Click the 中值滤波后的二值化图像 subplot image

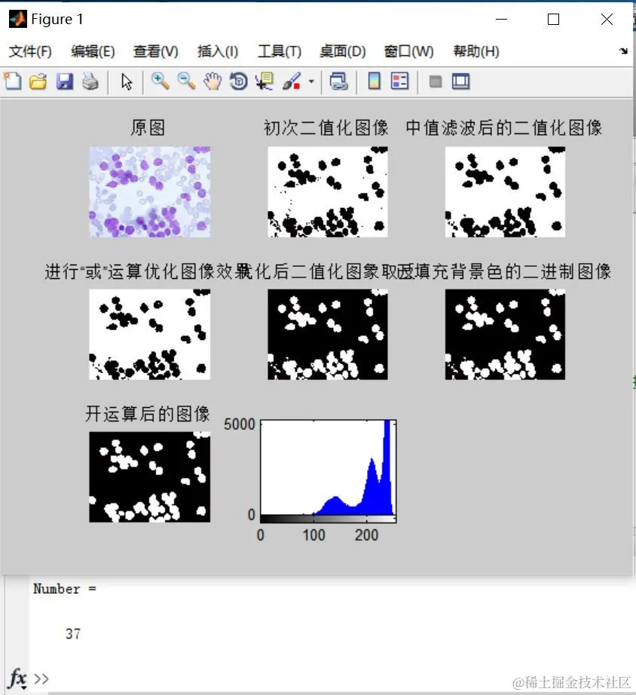(505, 192)
